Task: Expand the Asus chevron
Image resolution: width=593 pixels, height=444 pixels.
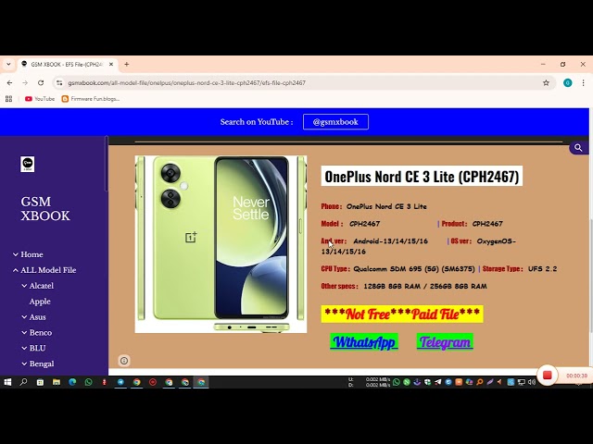Action: tap(24, 317)
